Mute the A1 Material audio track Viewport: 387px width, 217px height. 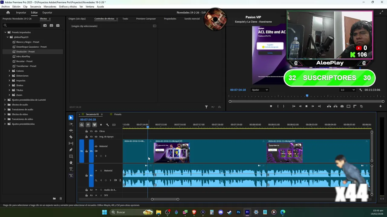(x=96, y=171)
